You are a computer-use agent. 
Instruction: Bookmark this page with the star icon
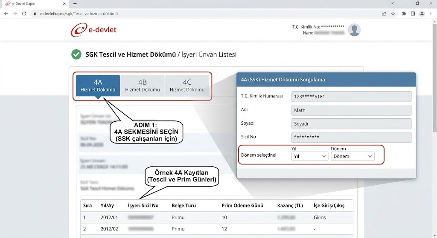(x=393, y=13)
